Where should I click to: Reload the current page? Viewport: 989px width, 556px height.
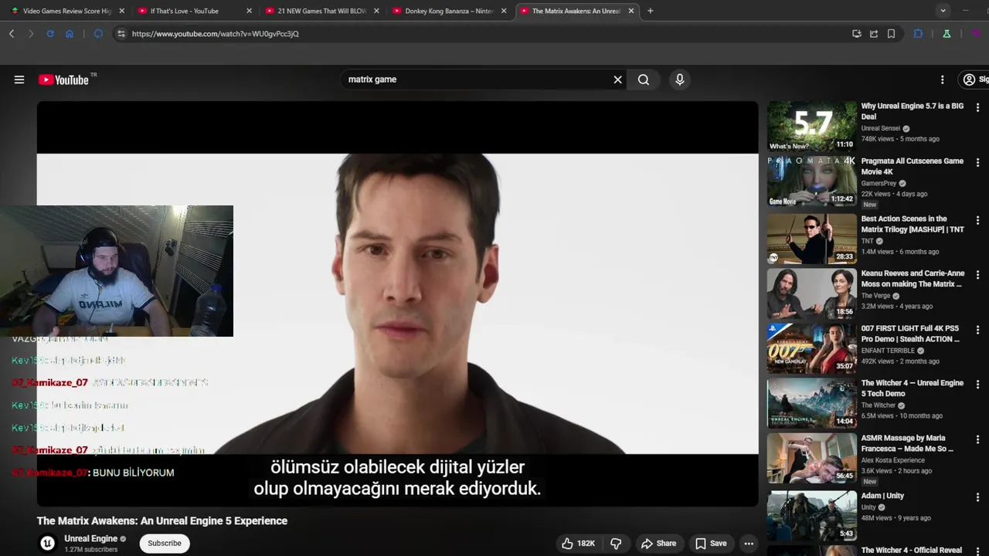[x=50, y=34]
